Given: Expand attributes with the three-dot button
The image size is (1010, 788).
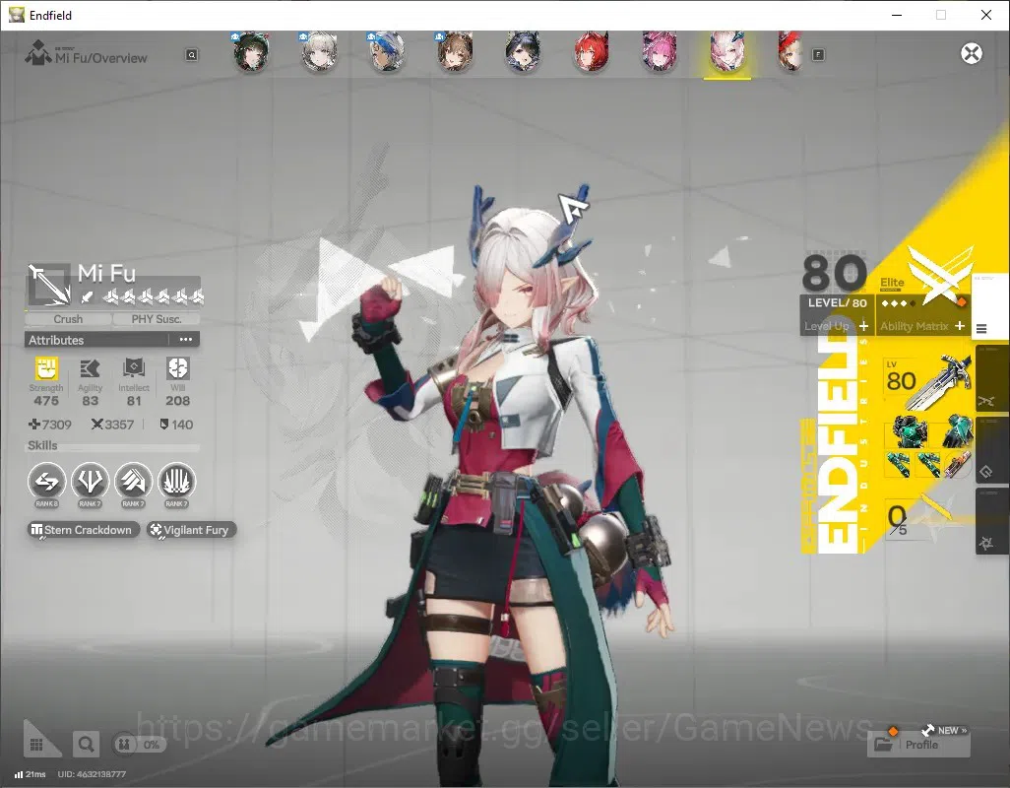Looking at the screenshot, I should [x=185, y=340].
